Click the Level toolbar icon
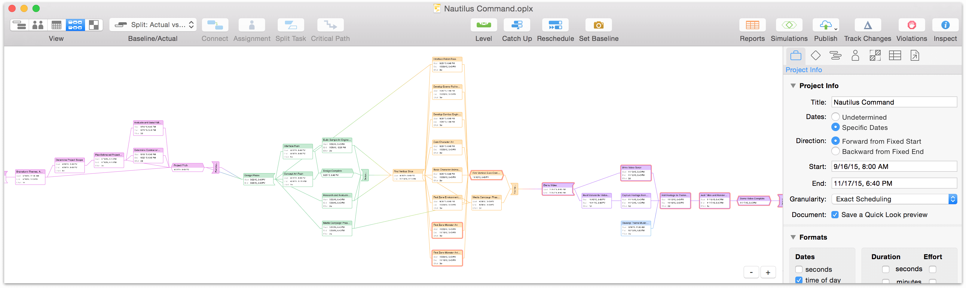Screen dimensions: 966x288 484,25
